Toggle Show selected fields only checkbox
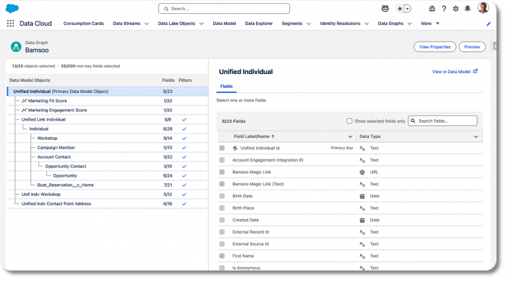 click(x=349, y=121)
